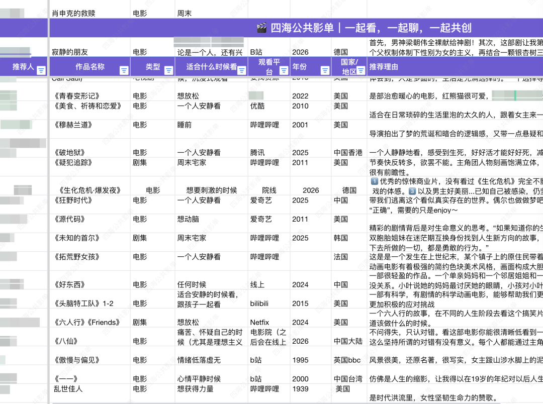Select cell 《狂野时代》
This screenshot has width=543, height=404.
89,205
